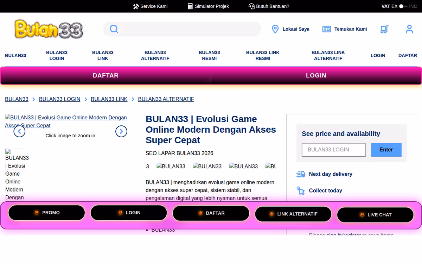Show the next product image
422x264 pixels.
(121, 131)
